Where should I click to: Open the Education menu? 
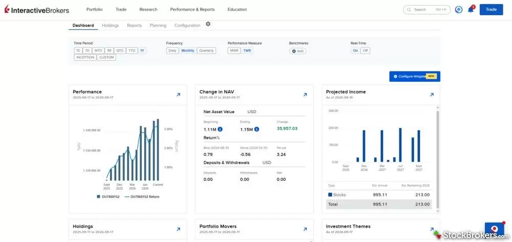(237, 10)
